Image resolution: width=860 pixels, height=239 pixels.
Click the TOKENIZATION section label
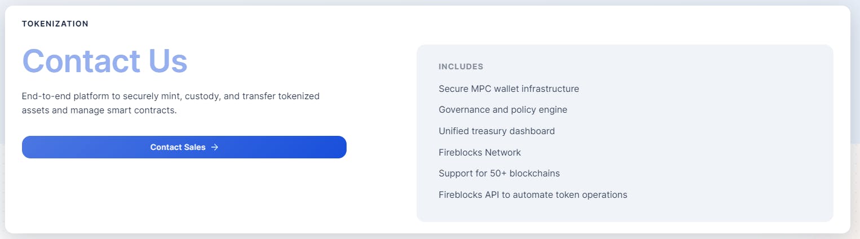tap(55, 24)
